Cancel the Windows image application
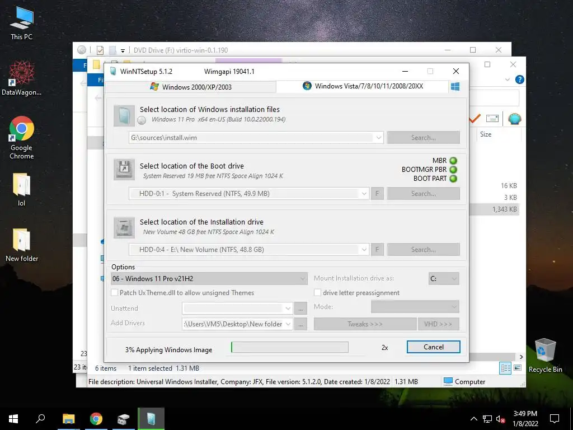Viewport: 573px width, 430px height. (x=434, y=347)
